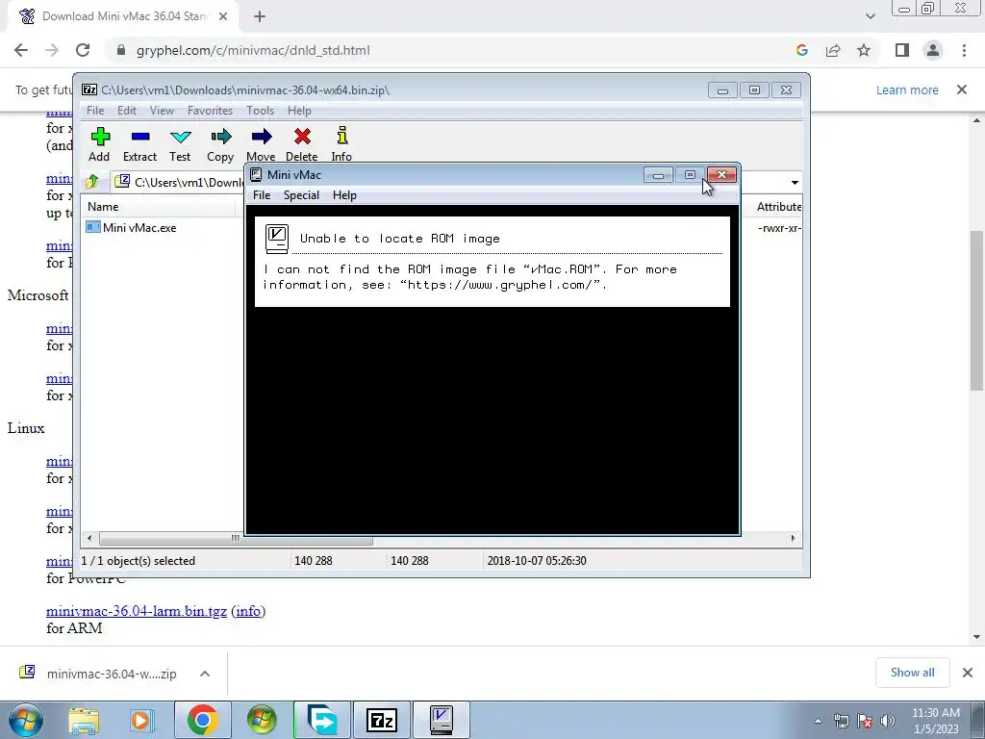This screenshot has width=985, height=739.
Task: Open the Help menu in Mini vMac
Action: point(345,195)
